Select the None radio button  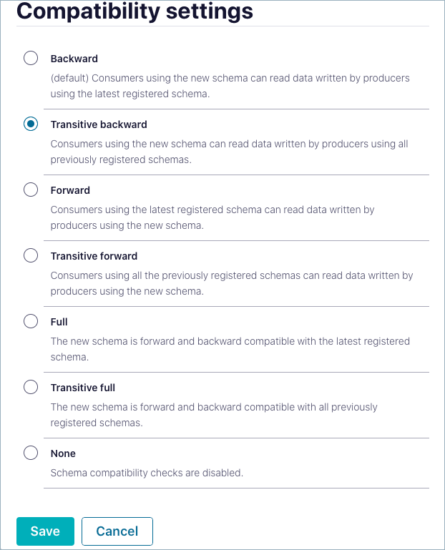pos(31,453)
